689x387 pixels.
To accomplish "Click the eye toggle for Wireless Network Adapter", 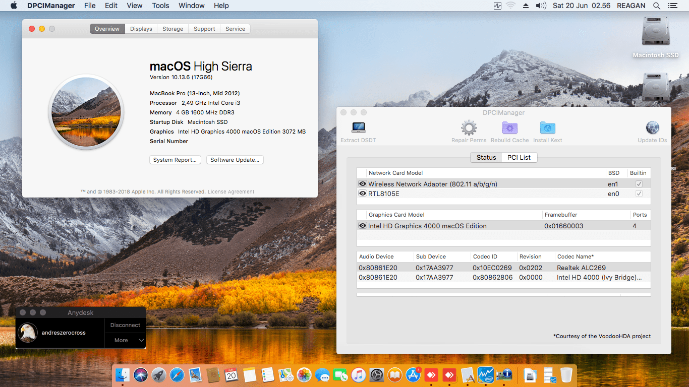I will 363,184.
